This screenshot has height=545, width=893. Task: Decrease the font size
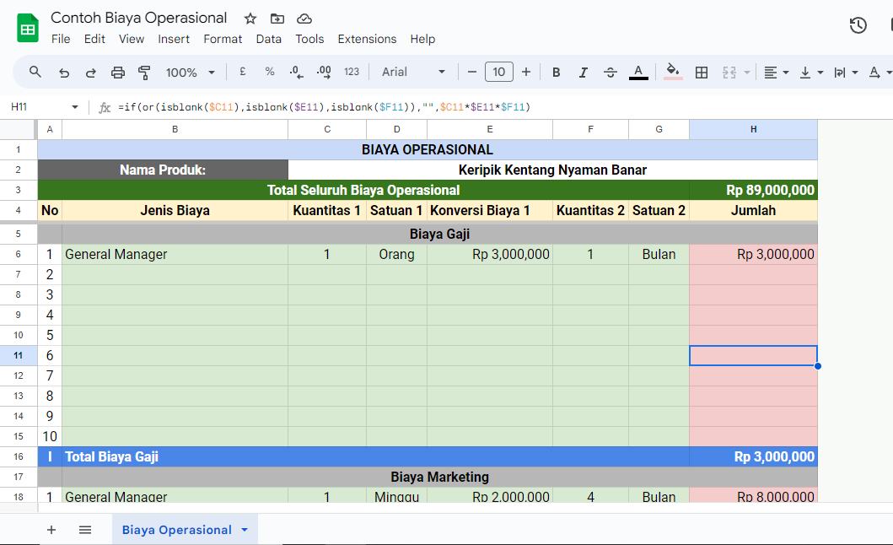pos(471,72)
